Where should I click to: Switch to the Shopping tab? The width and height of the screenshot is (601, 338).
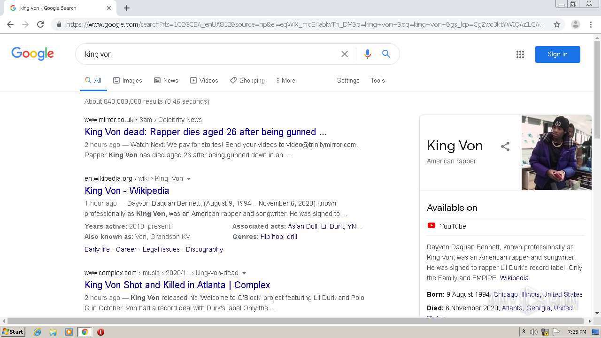pyautogui.click(x=247, y=80)
